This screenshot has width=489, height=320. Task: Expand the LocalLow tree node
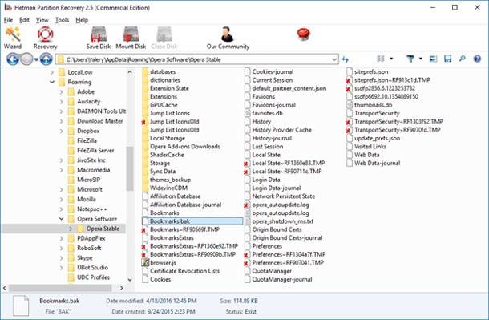pyautogui.click(x=52, y=72)
